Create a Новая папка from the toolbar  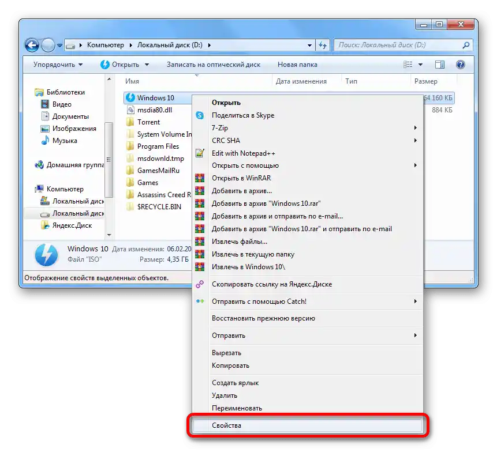[297, 65]
